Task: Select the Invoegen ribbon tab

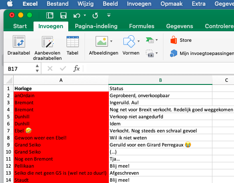Action: pyautogui.click(x=51, y=26)
